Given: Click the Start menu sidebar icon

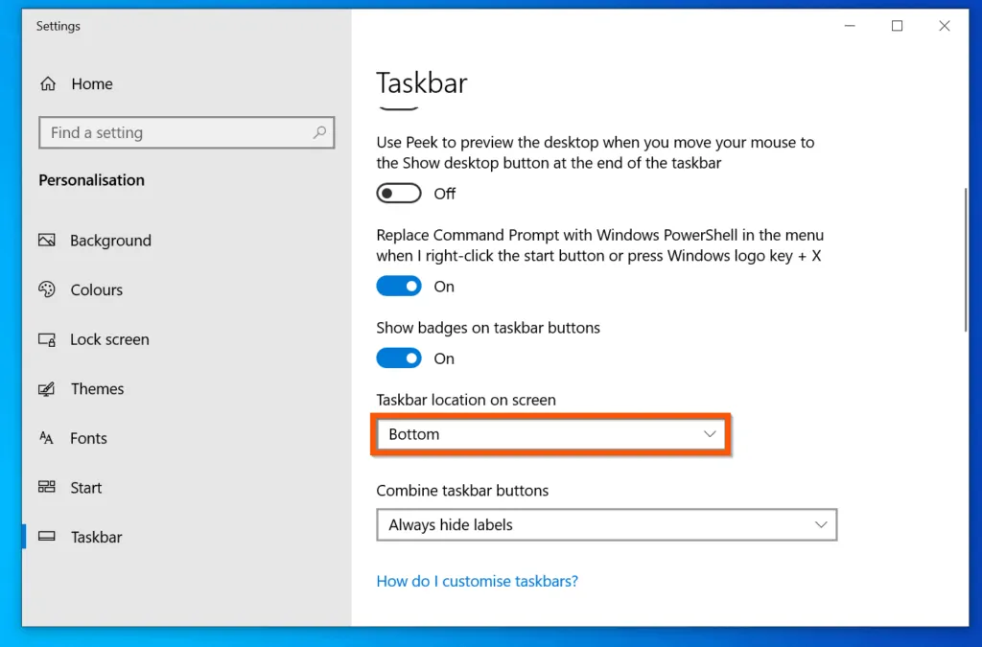Looking at the screenshot, I should click(48, 488).
